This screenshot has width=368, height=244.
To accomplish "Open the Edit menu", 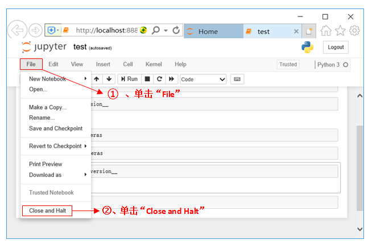I will [53, 64].
